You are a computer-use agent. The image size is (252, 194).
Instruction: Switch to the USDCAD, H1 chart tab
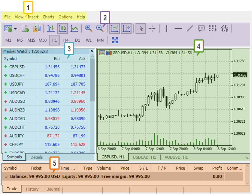144,157
